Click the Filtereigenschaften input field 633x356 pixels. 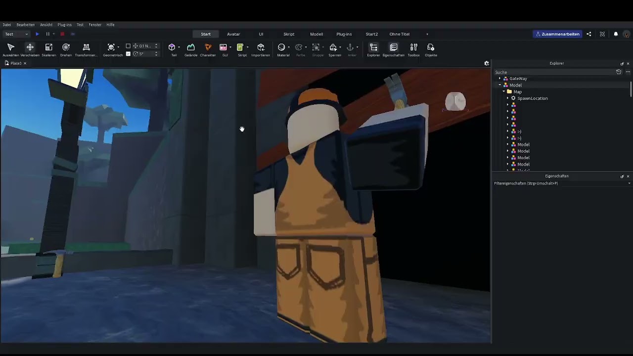tap(559, 183)
